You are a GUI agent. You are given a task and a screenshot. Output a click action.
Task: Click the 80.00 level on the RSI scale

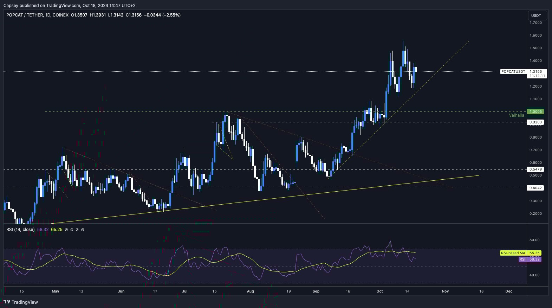click(534, 240)
